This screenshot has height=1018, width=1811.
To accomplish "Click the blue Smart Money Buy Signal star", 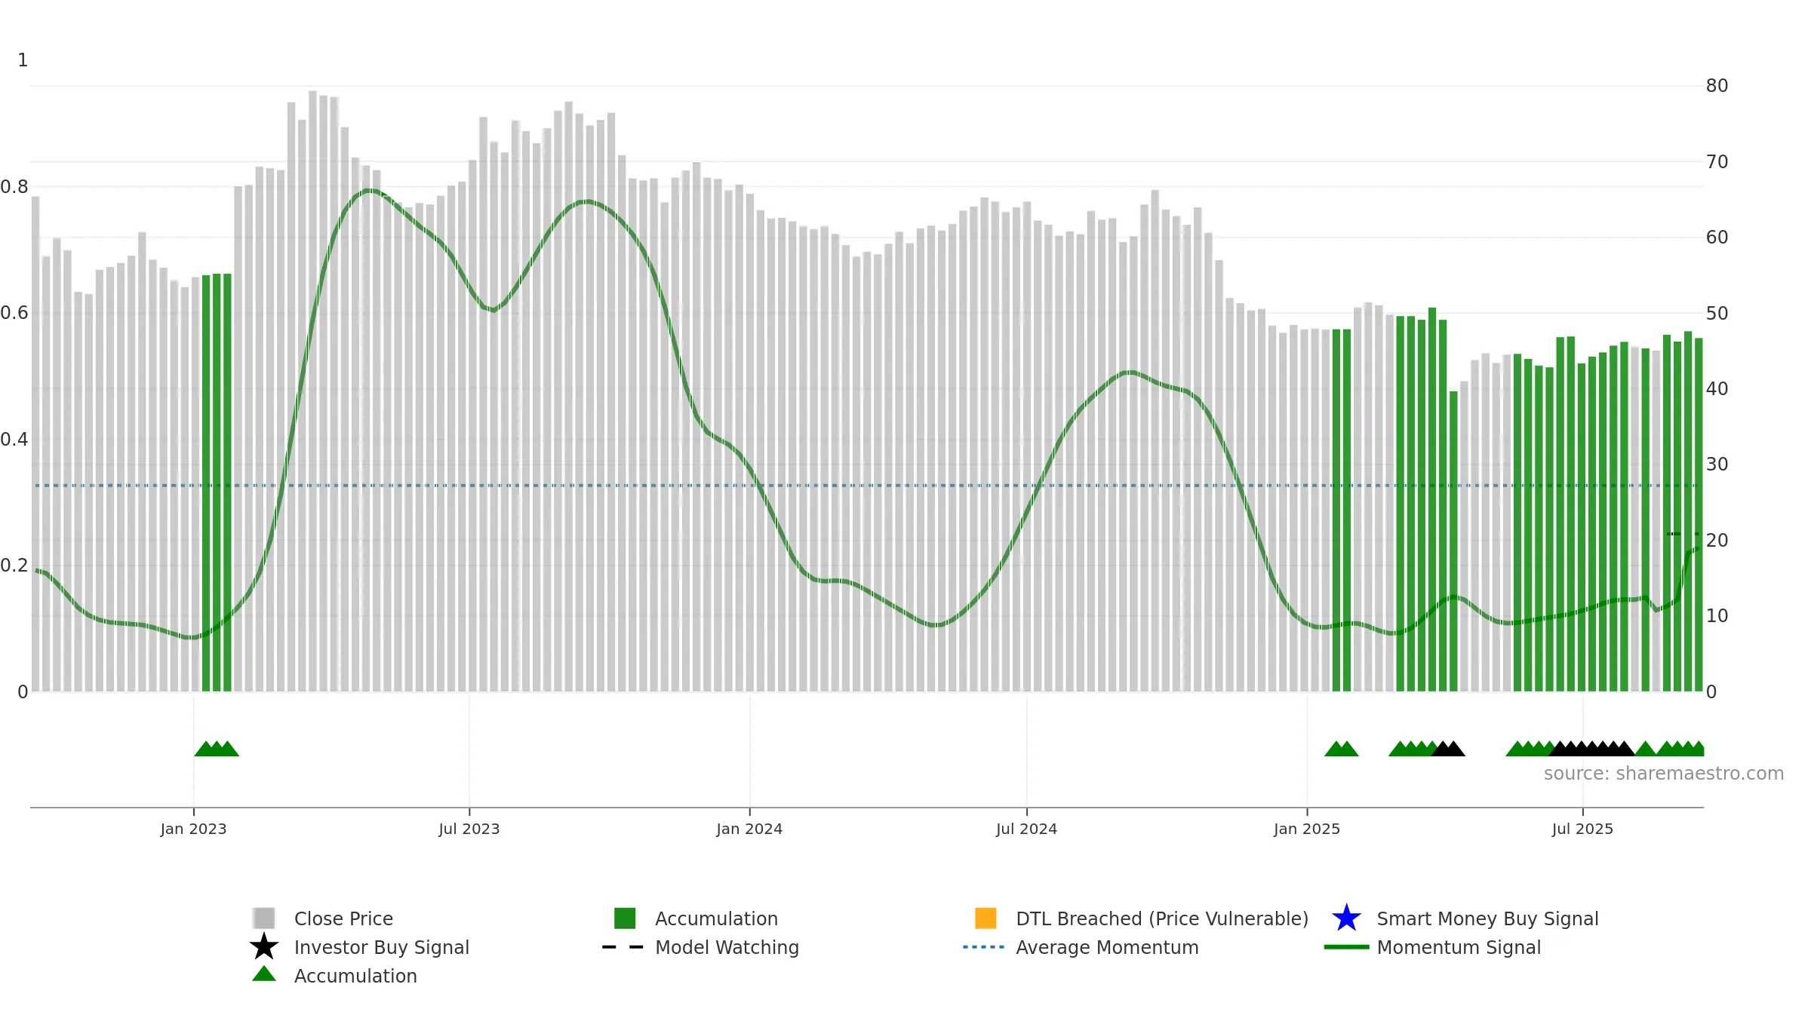I will pos(1346,918).
